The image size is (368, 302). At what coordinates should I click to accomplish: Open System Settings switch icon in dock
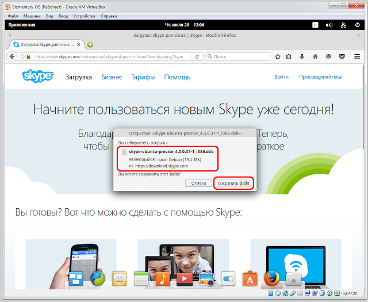point(228,279)
